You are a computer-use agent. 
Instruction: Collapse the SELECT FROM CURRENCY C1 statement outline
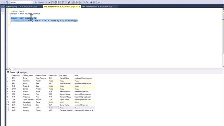[10, 18]
